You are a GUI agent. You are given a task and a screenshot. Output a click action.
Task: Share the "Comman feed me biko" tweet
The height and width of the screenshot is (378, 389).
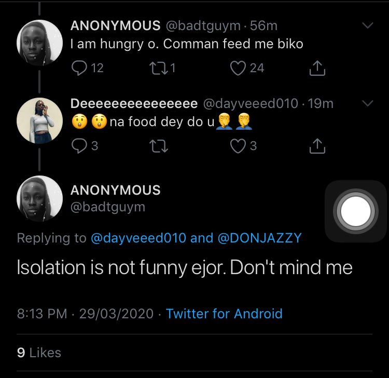pyautogui.click(x=317, y=68)
